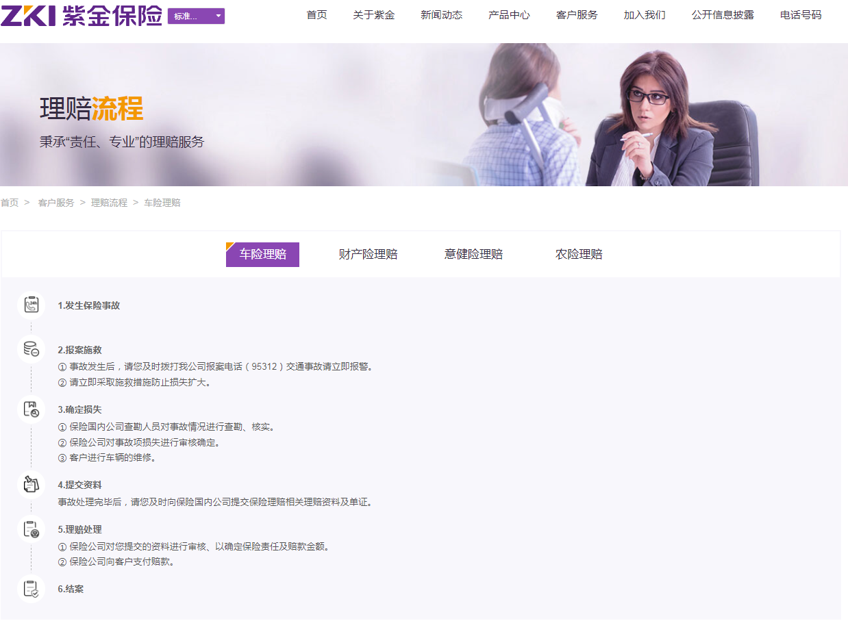The image size is (848, 621).
Task: Select the 车险理赔 tab
Action: (262, 255)
